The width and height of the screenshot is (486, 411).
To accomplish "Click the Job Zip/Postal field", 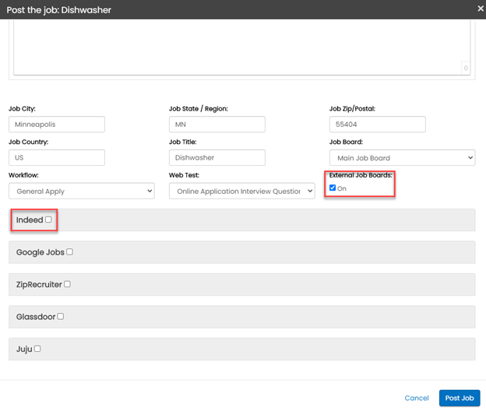I will (x=377, y=125).
